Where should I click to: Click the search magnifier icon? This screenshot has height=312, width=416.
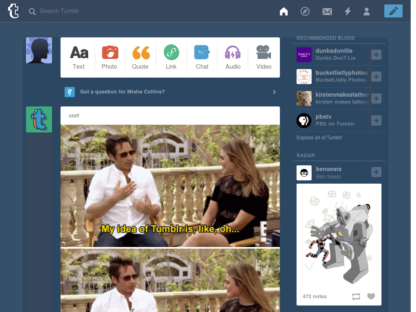pos(32,11)
